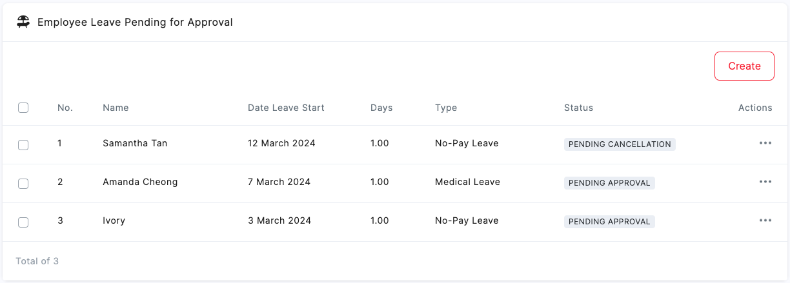Open actions menu for Amanda Cheong

[765, 182]
